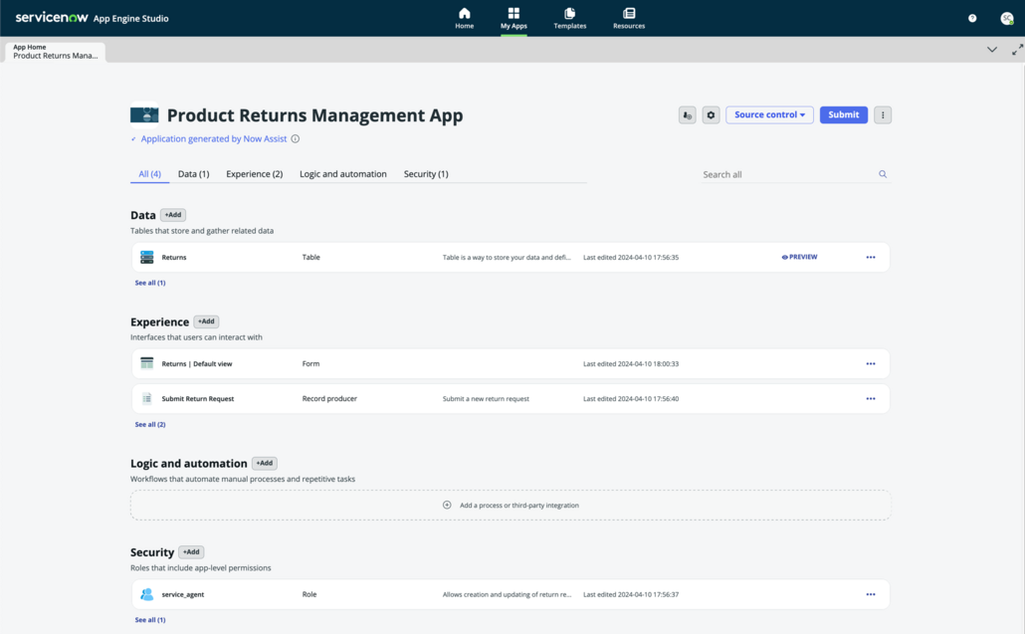This screenshot has width=1025, height=634.
Task: Click 'Submit a new return request' description
Action: point(486,399)
